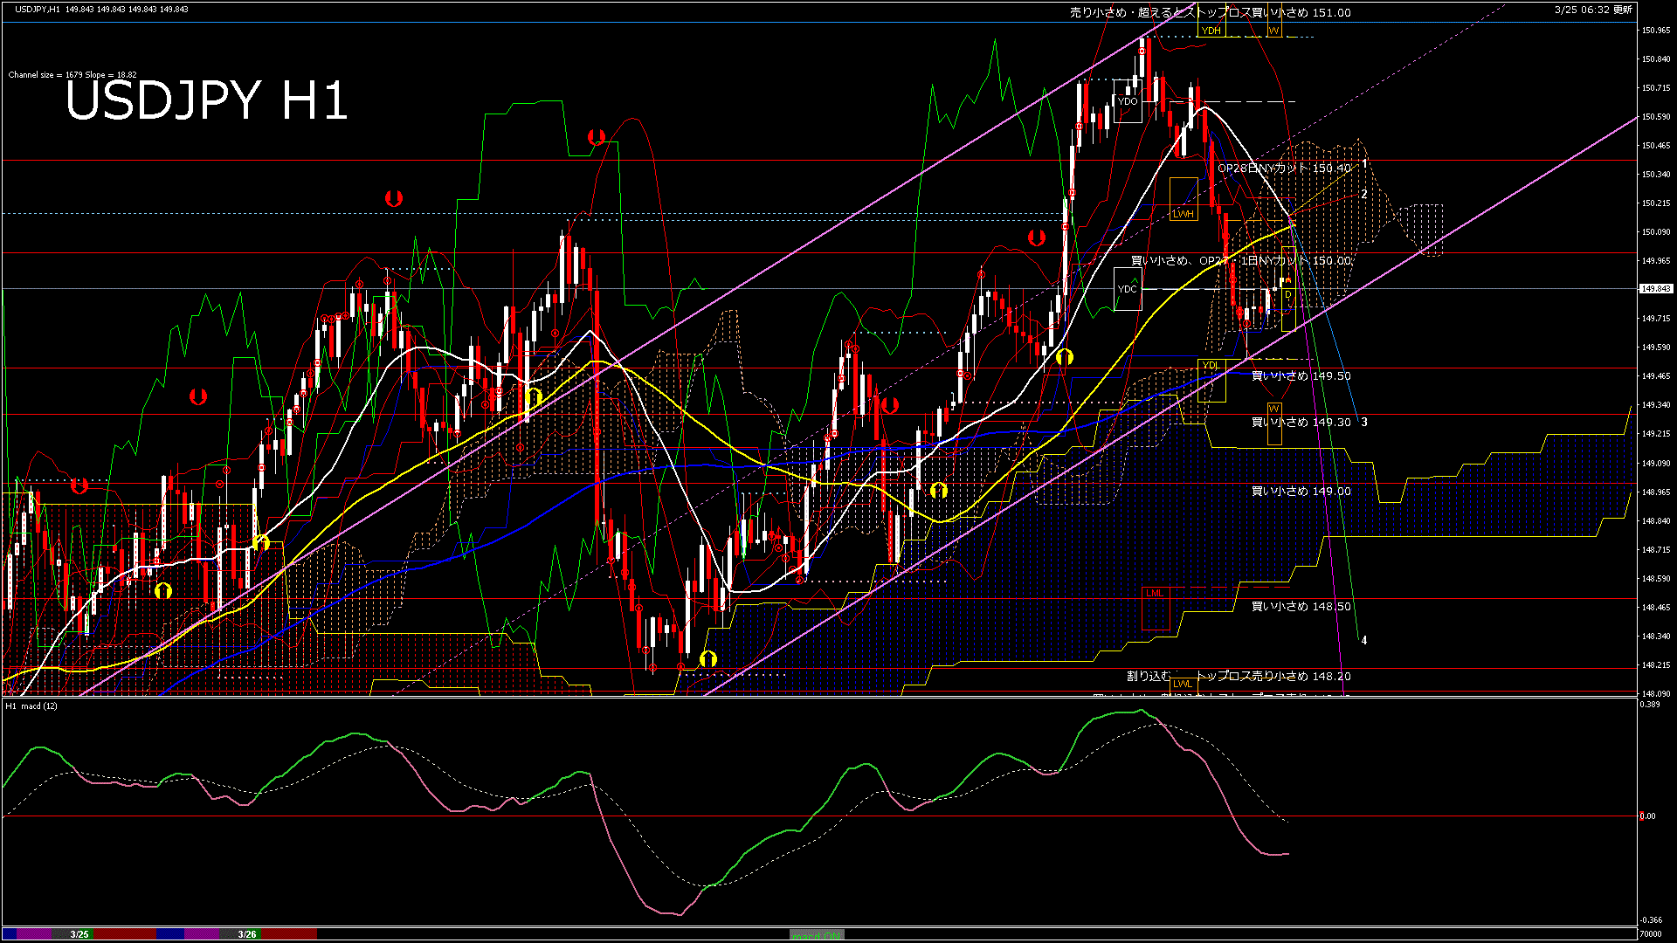Click the OP28日NYカット 150.40 label
Image resolution: width=1677 pixels, height=943 pixels.
[1284, 168]
